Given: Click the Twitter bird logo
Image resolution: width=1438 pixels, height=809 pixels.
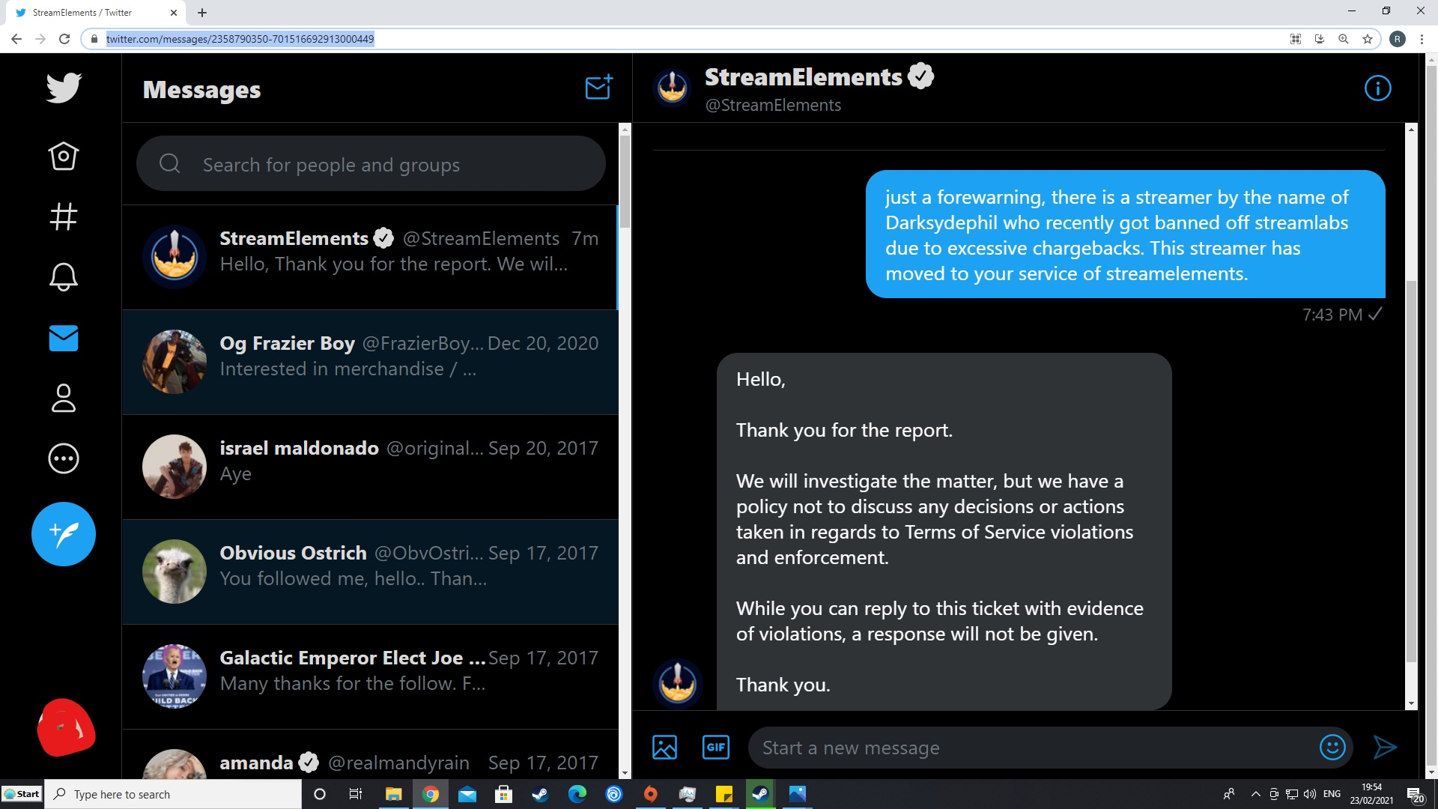Looking at the screenshot, I should click(64, 88).
